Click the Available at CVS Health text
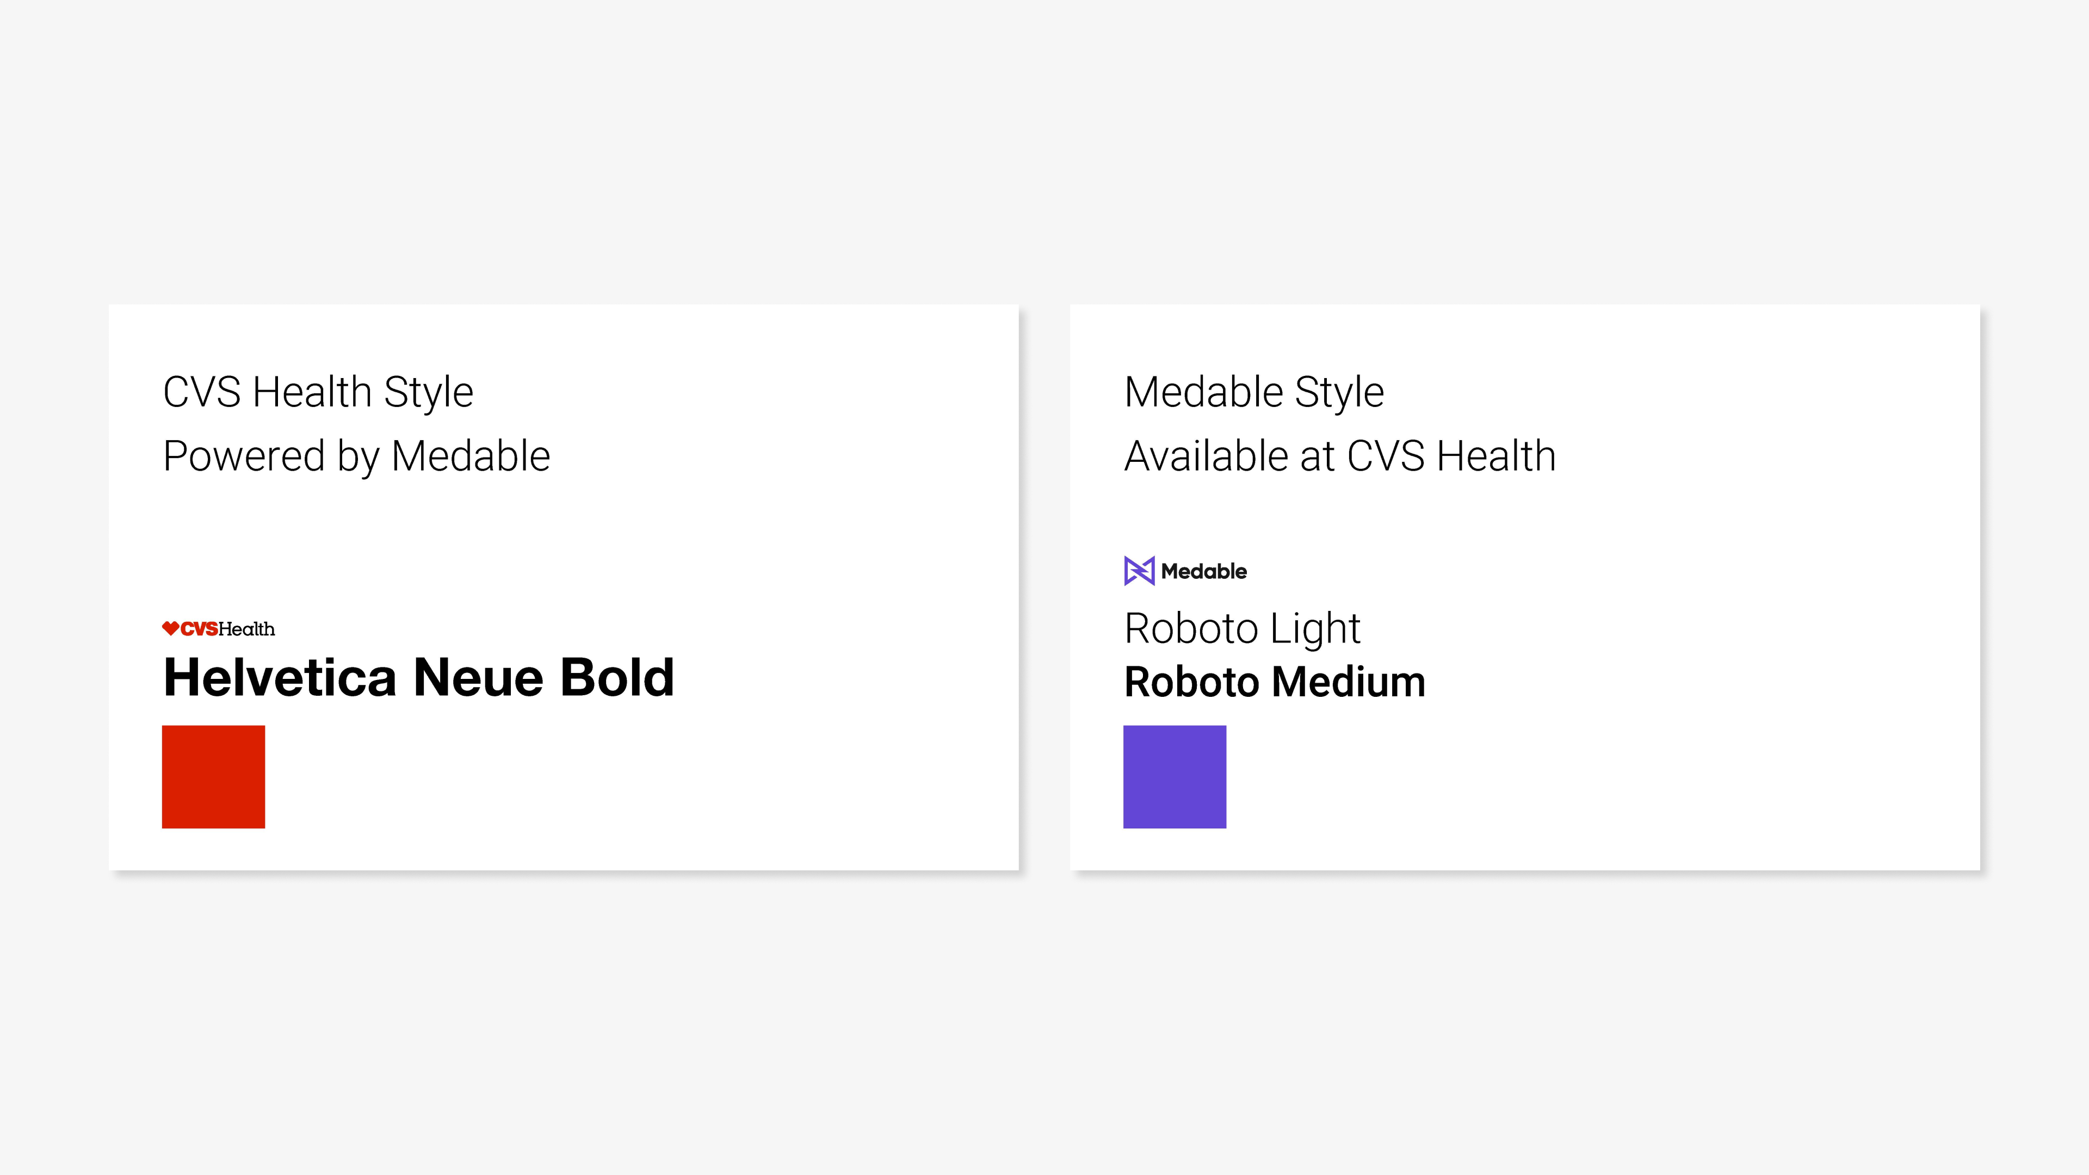The height and width of the screenshot is (1175, 2089). pos(1340,456)
